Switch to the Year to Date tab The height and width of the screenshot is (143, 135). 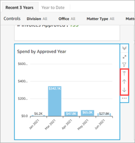(x=53, y=7)
